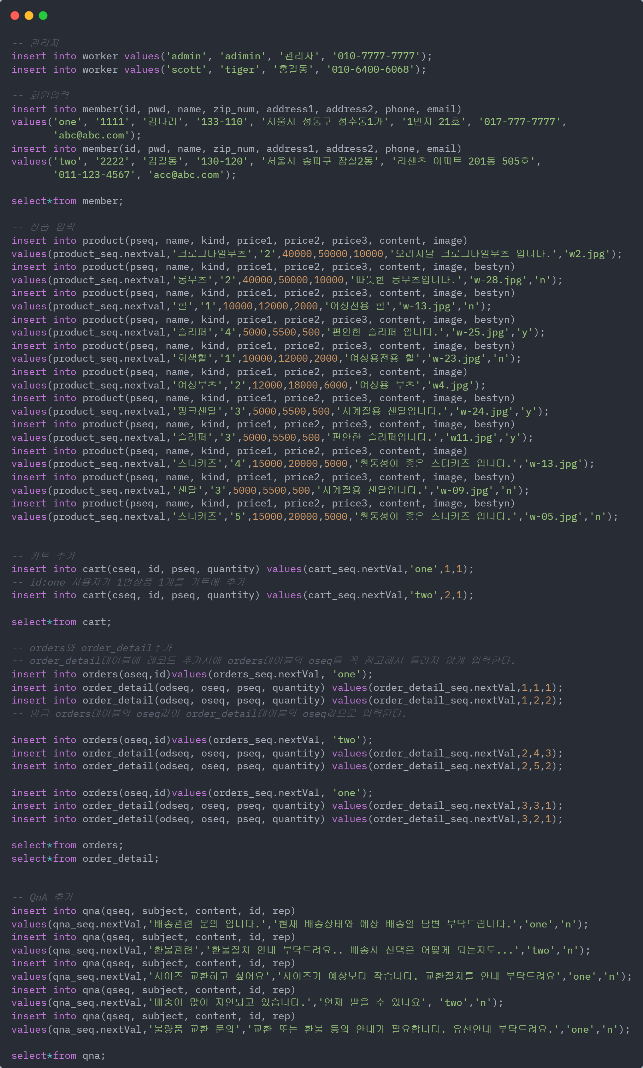Select image filename 'w-05.jpg'
Image resolution: width=643 pixels, height=1068 pixels.
tap(553, 517)
